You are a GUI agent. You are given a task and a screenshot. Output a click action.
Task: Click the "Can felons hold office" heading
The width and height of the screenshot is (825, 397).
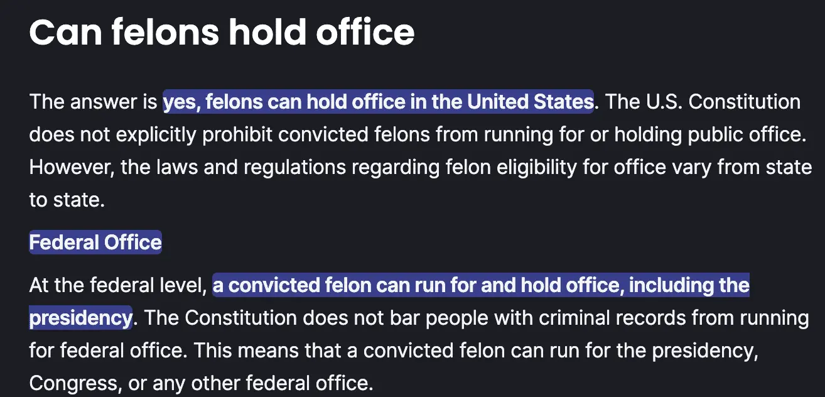click(x=222, y=31)
